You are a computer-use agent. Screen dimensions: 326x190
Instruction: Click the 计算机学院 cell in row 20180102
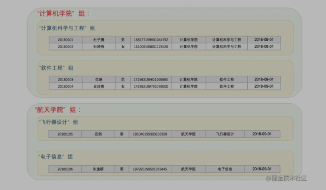point(189,47)
